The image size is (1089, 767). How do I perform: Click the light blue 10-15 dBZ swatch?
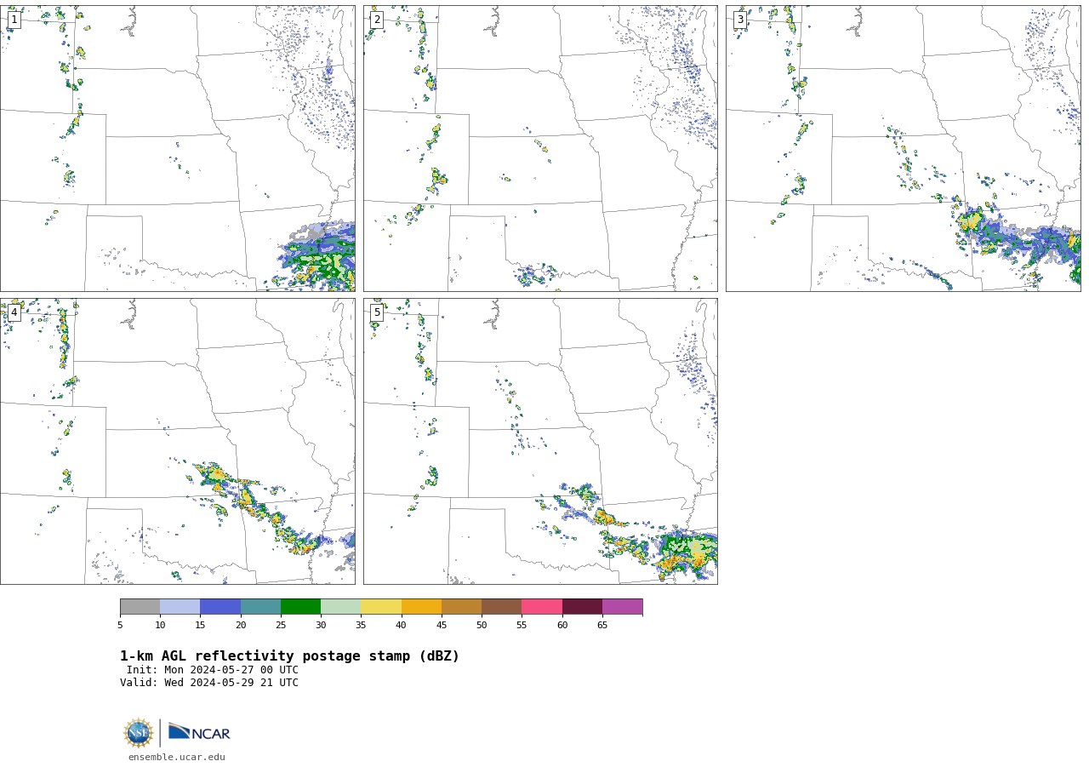tap(180, 606)
